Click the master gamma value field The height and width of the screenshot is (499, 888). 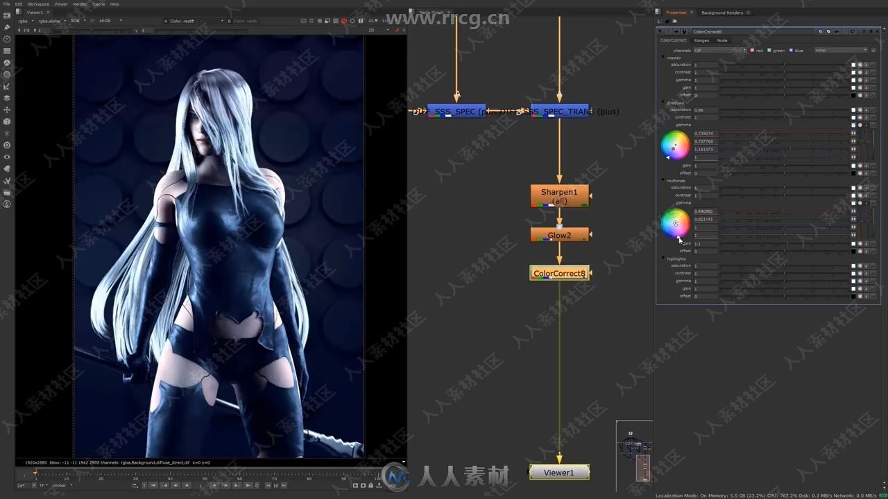(x=706, y=80)
